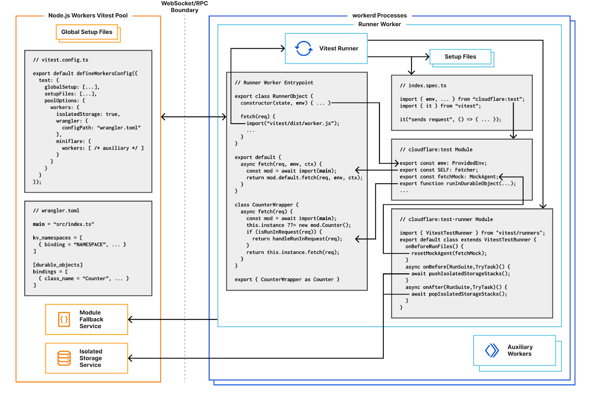Click the Auxiliary Workers label

520,350
